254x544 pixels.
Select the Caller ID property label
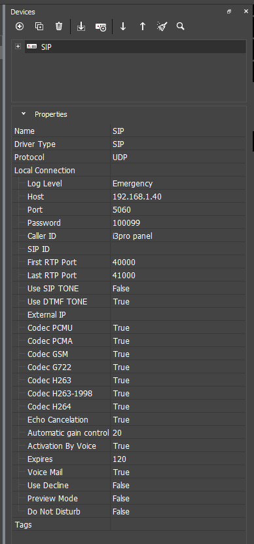click(41, 236)
